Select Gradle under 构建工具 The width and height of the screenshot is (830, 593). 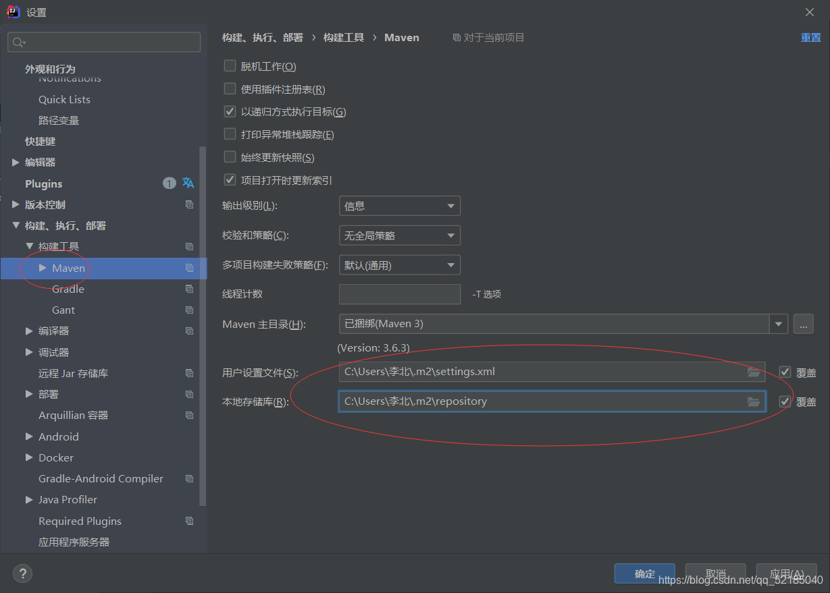(x=68, y=289)
